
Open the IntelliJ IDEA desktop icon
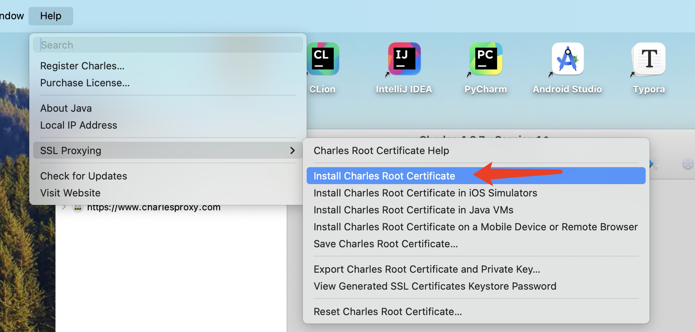[404, 59]
